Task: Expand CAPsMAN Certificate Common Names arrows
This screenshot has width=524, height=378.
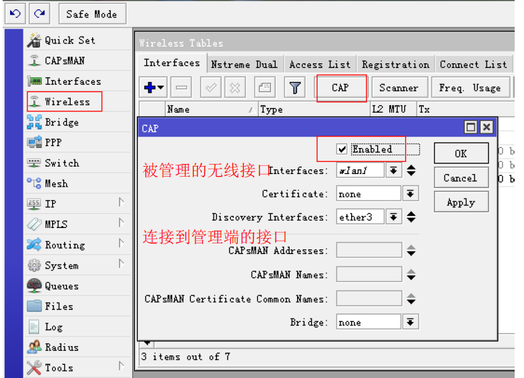Action: [411, 299]
